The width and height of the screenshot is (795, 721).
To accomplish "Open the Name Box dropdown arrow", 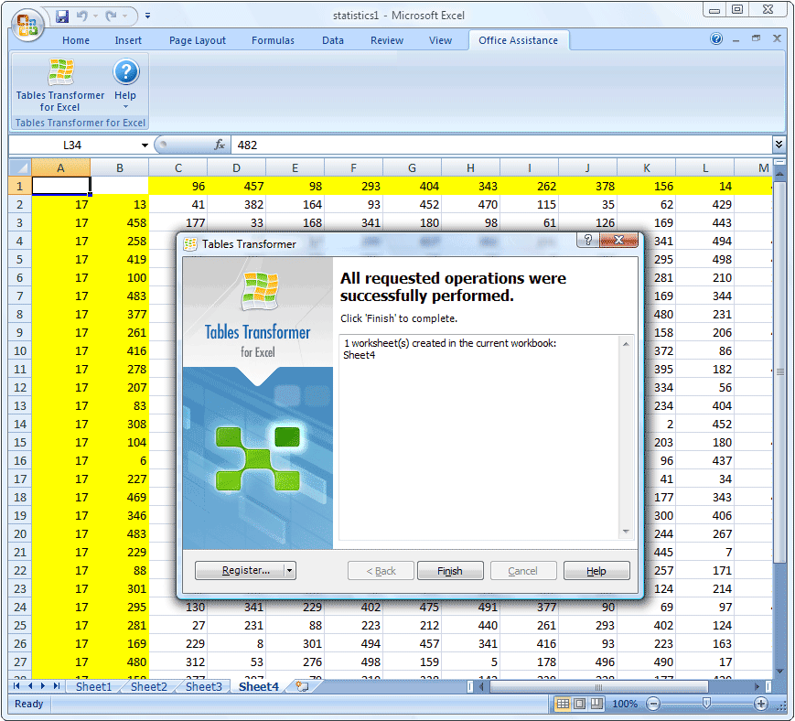I will pyautogui.click(x=145, y=145).
